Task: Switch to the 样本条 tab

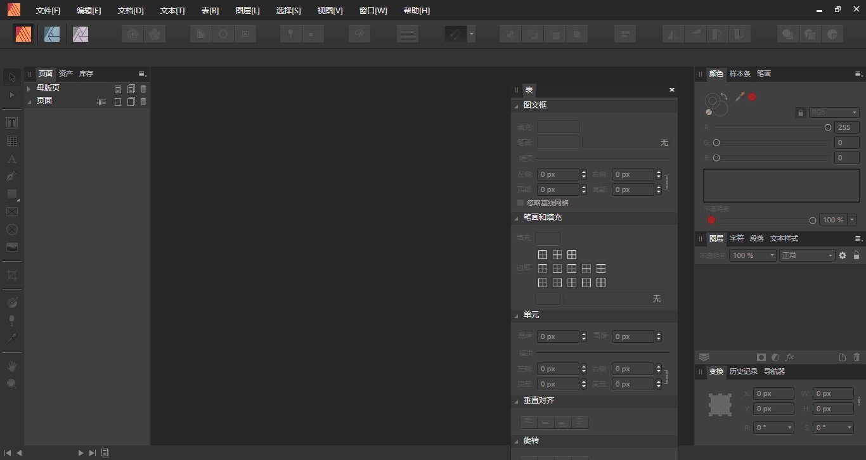Action: click(740, 73)
